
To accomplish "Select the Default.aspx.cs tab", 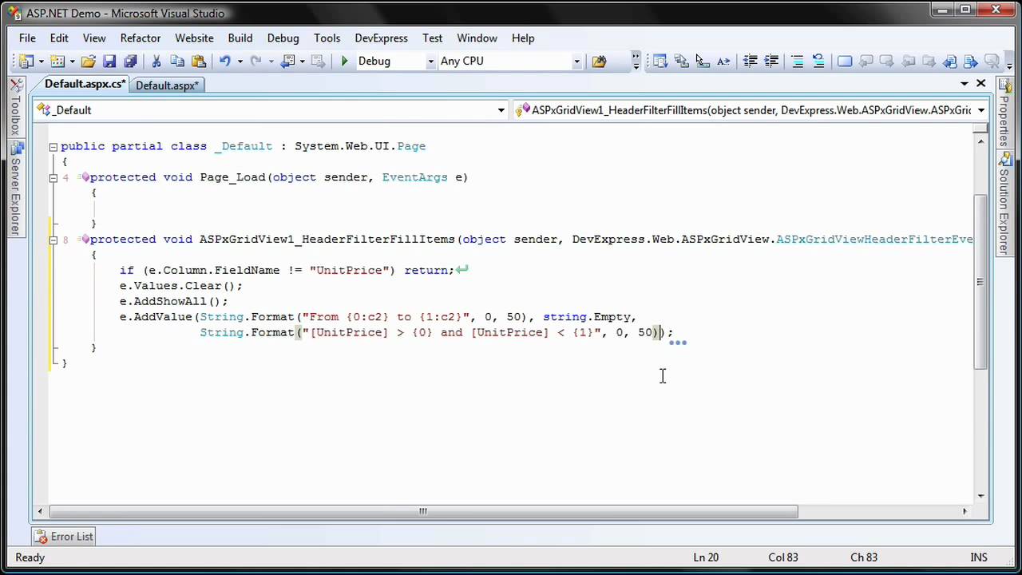I will 84,85.
